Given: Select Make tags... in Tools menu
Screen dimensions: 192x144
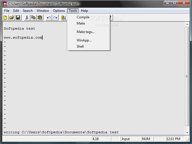Looking at the screenshot, I should [x=89, y=32].
